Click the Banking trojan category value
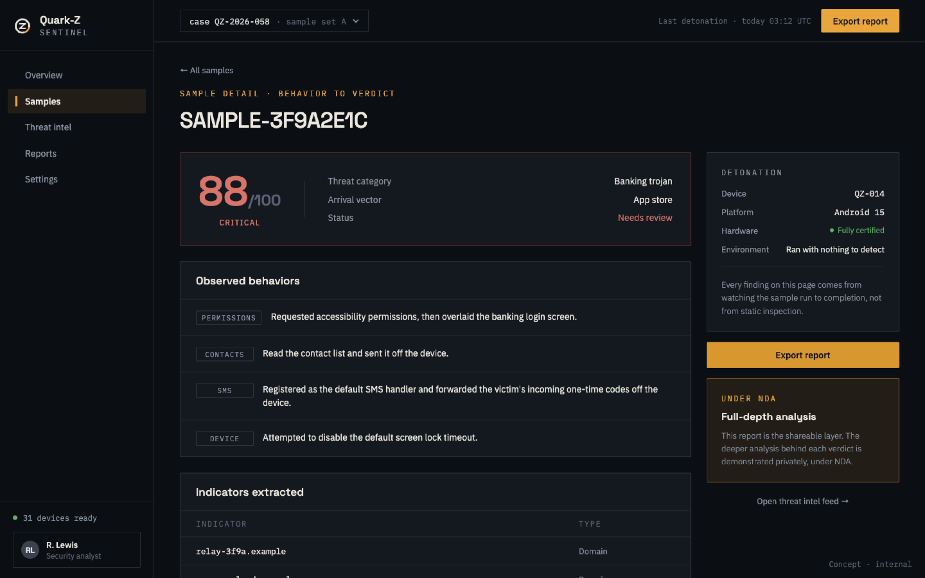Image resolution: width=925 pixels, height=578 pixels. click(643, 181)
